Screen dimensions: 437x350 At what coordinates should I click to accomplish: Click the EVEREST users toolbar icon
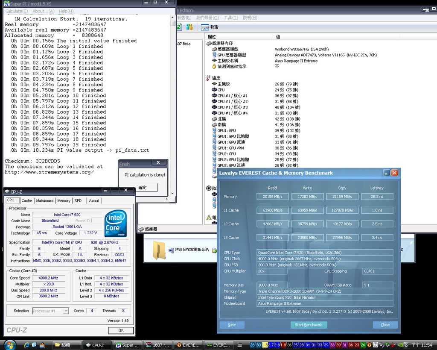189,27
